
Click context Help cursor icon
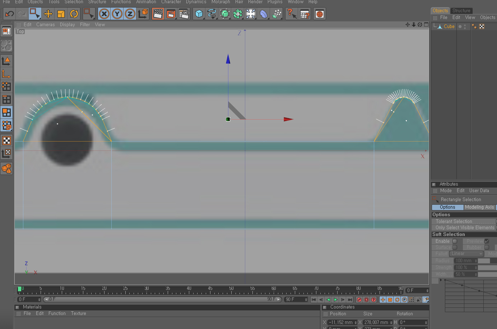[x=292, y=14]
